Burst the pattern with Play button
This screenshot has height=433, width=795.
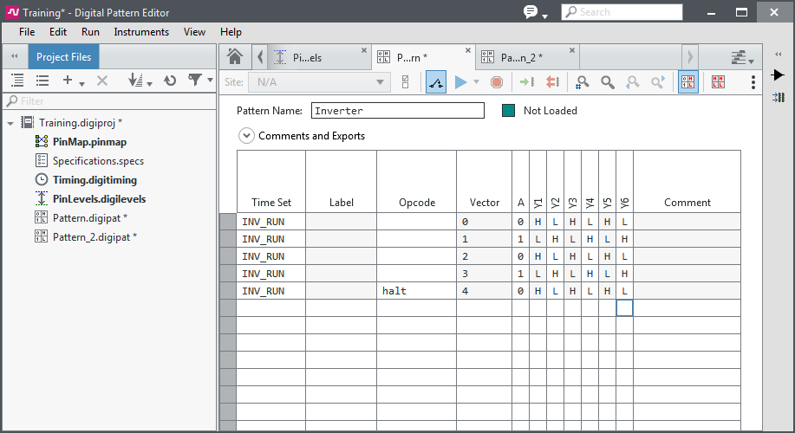pos(460,82)
